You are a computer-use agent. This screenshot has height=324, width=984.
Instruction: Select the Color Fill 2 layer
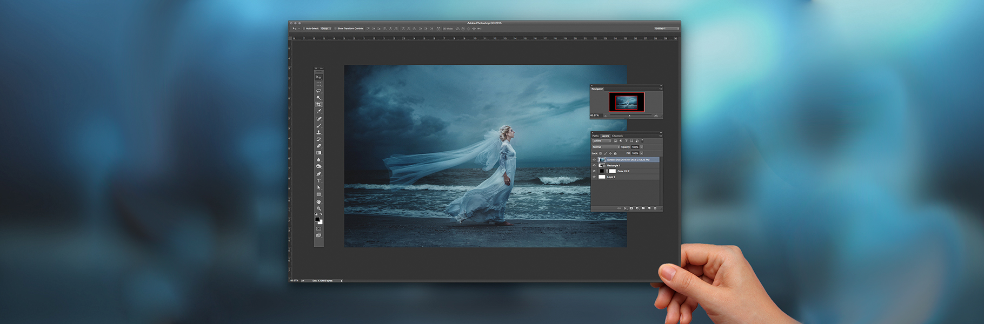pos(626,171)
